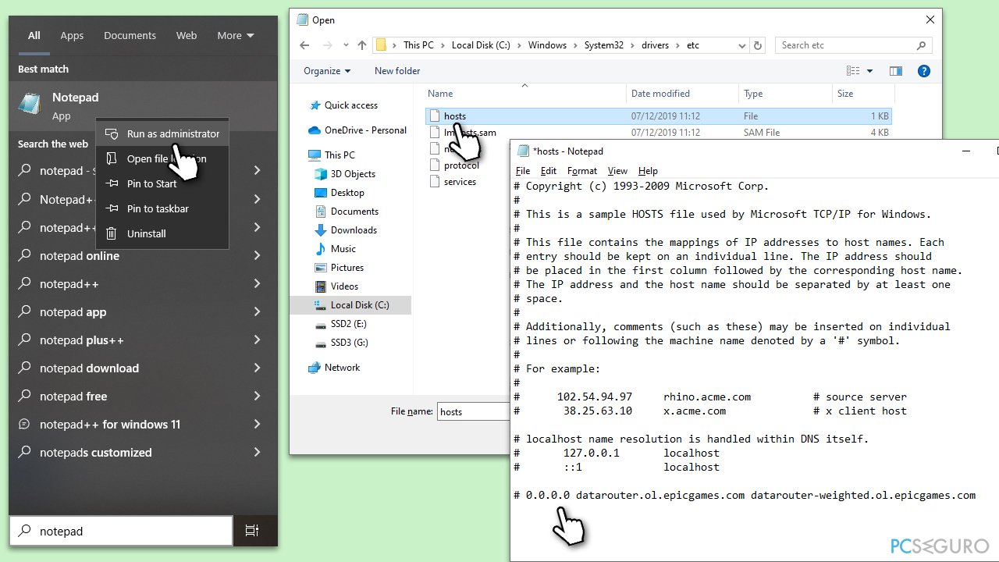
Task: Open the view options dropdown arrow
Action: click(x=869, y=71)
